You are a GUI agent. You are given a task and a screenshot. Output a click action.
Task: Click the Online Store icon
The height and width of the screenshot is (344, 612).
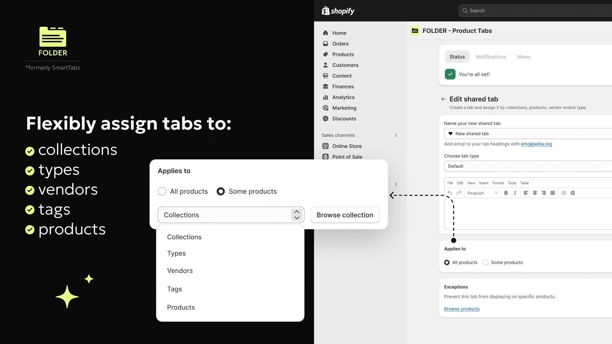tap(326, 146)
